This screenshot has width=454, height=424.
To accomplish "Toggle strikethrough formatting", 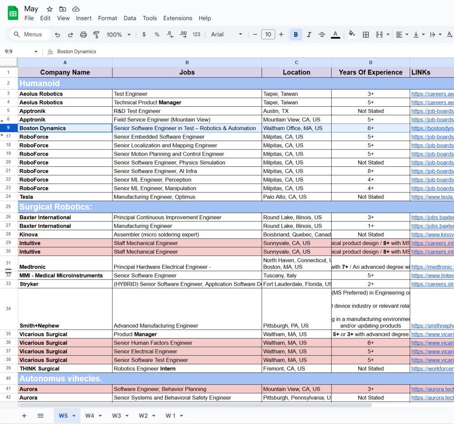I will pyautogui.click(x=322, y=35).
